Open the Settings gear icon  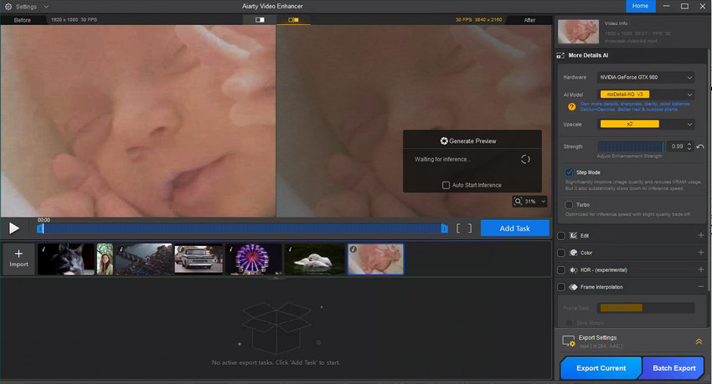pos(8,7)
